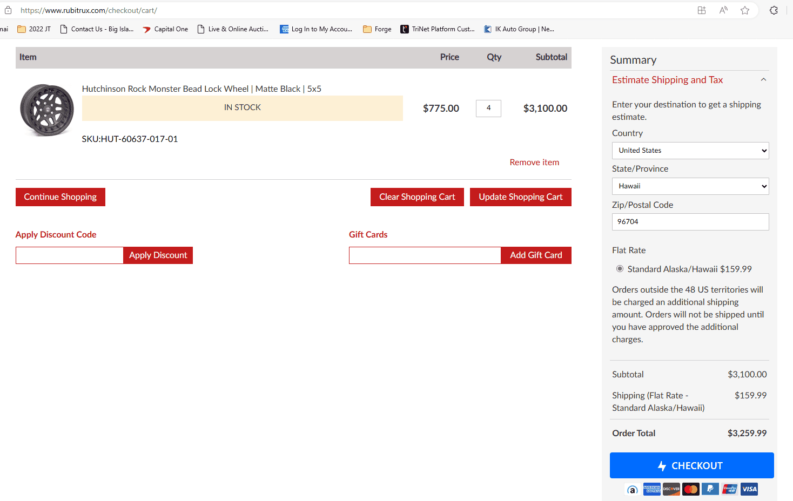
Task: Focus the quantity field showing 4
Action: [488, 109]
